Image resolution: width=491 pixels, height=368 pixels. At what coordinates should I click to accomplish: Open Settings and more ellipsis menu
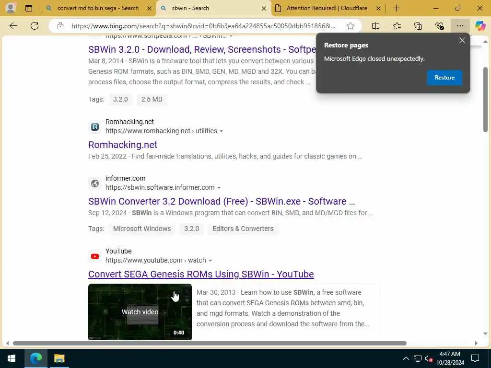[460, 26]
